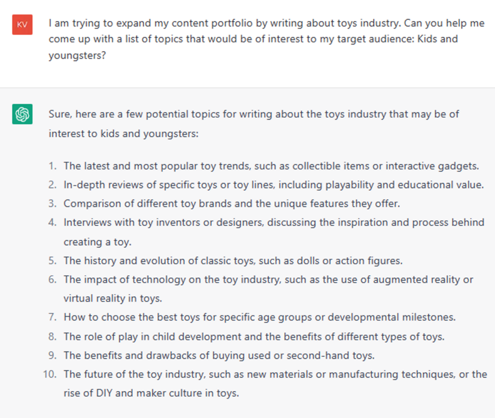Viewport: 495px width, 418px height.
Task: Click "interest to kids and youngsters:" line
Action: (123, 134)
